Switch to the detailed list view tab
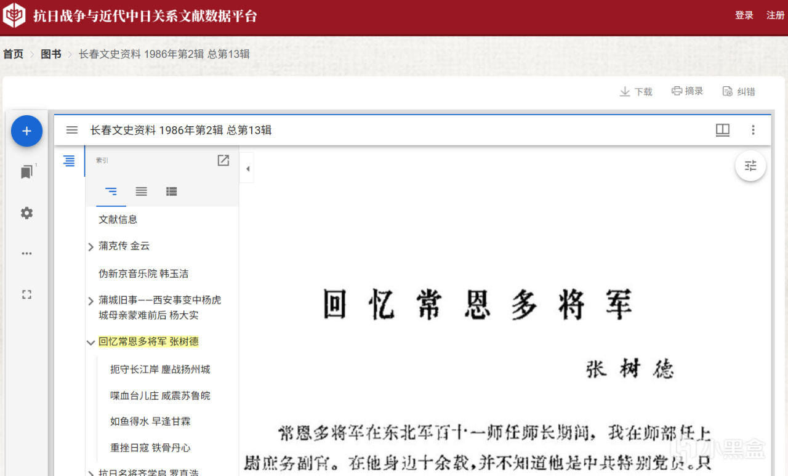788x476 pixels. click(172, 192)
